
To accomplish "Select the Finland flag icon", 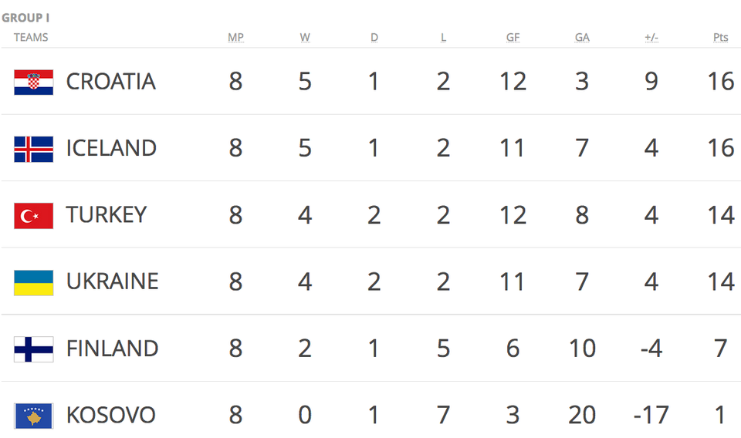I will click(x=33, y=349).
